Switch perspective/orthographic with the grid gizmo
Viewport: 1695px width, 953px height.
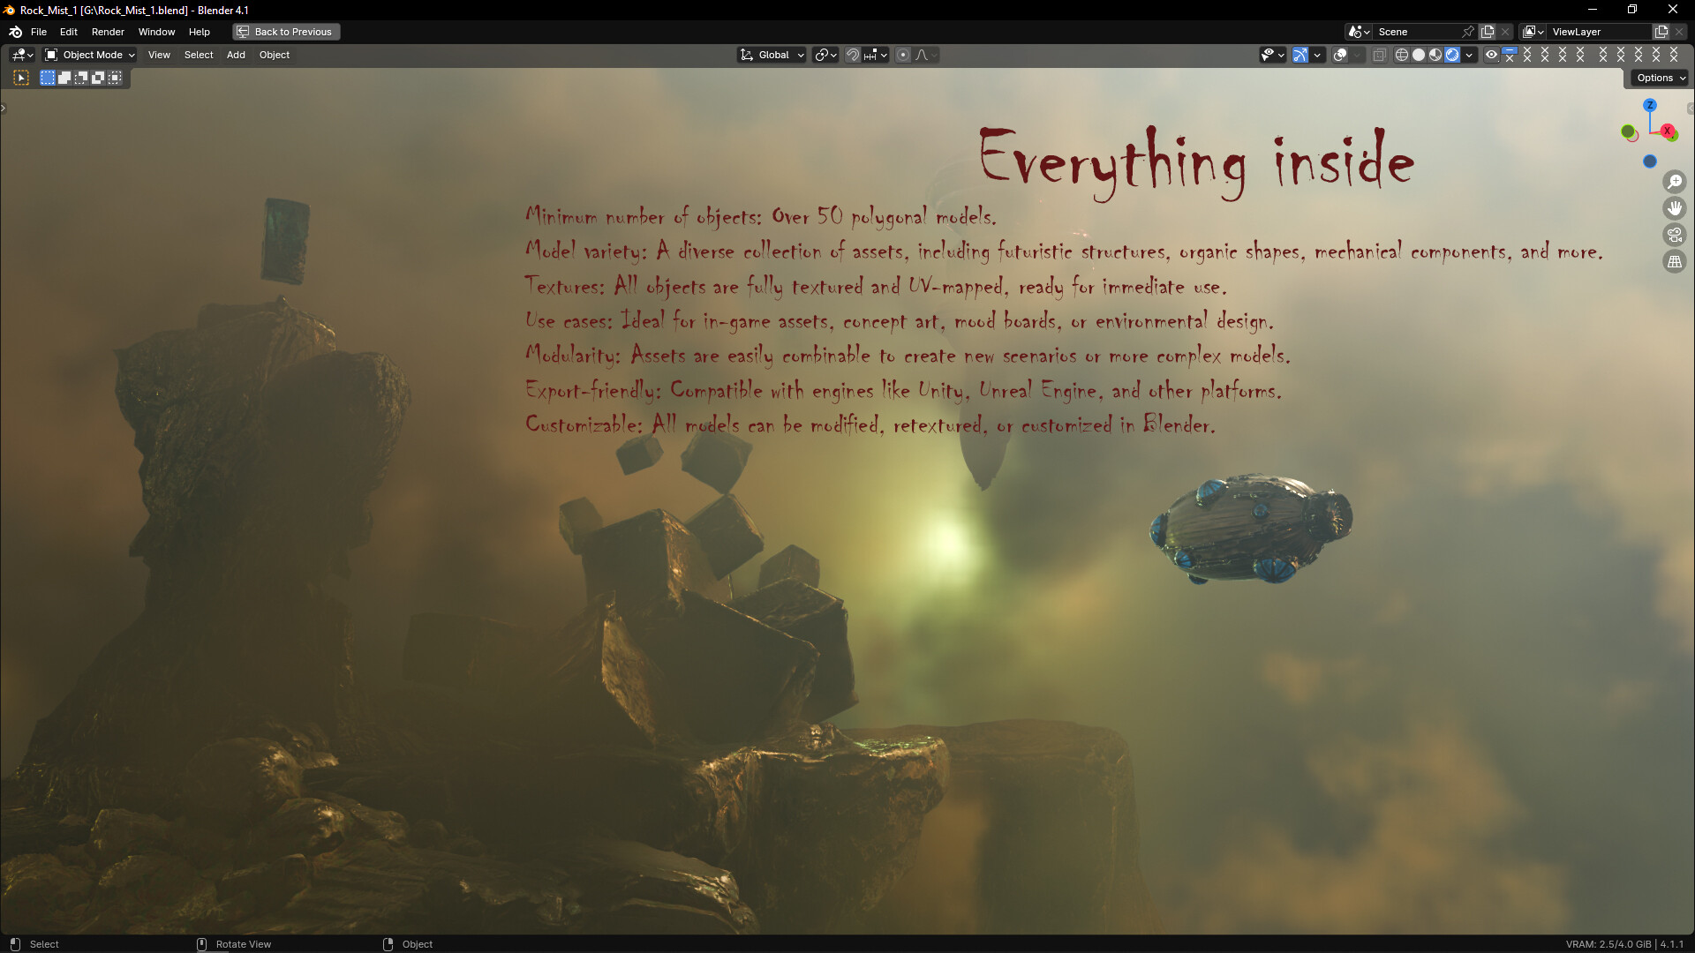[1675, 262]
